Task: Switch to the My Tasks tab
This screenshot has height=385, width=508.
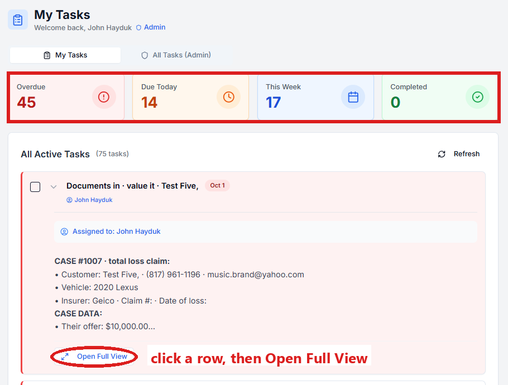Action: click(65, 55)
